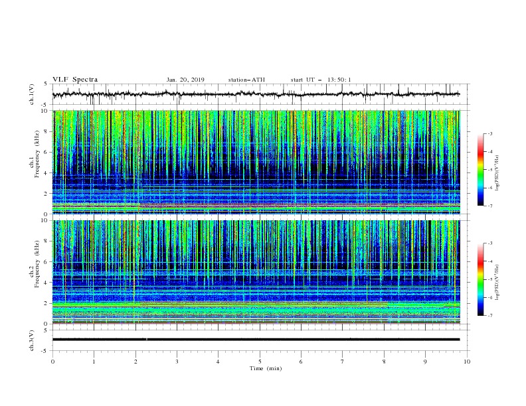Select the lower colorbar "log(PSD)(V²/Hz)" label

[x=497, y=283]
